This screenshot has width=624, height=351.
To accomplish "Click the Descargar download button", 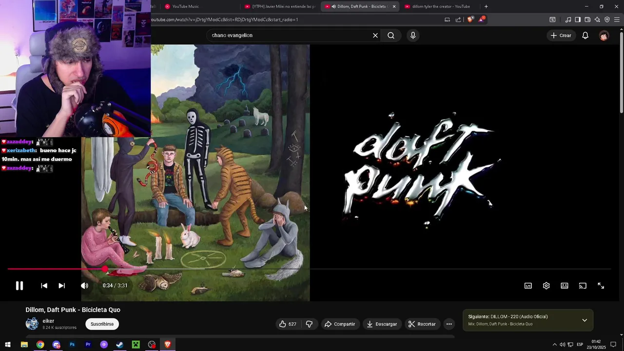I will pyautogui.click(x=382, y=324).
